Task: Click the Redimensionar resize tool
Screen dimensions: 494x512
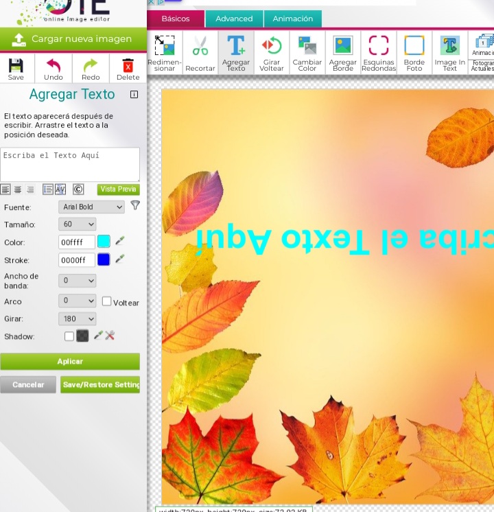Action: [x=165, y=52]
